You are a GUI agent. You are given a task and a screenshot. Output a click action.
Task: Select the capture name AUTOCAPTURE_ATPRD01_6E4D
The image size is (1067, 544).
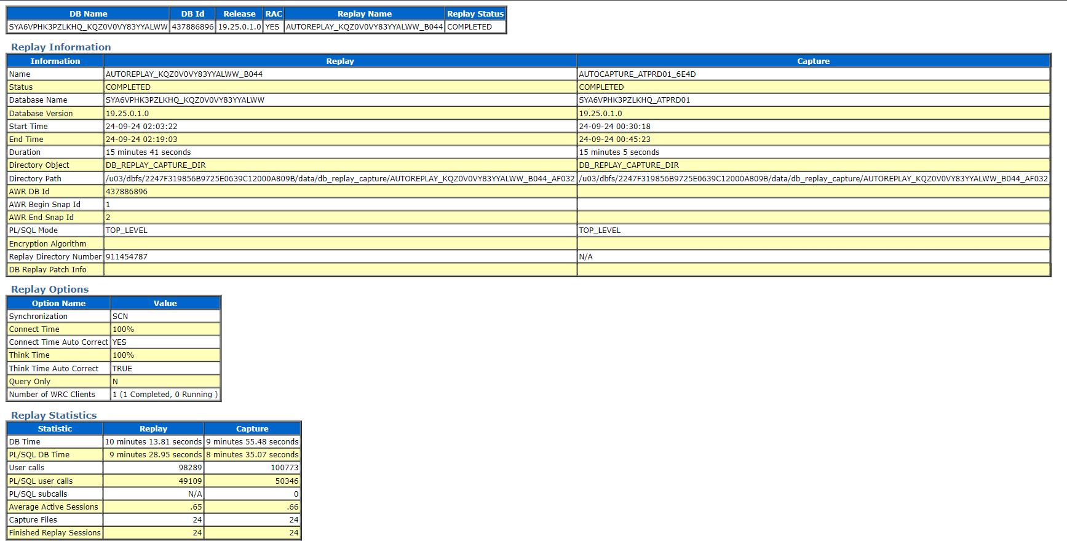(637, 74)
